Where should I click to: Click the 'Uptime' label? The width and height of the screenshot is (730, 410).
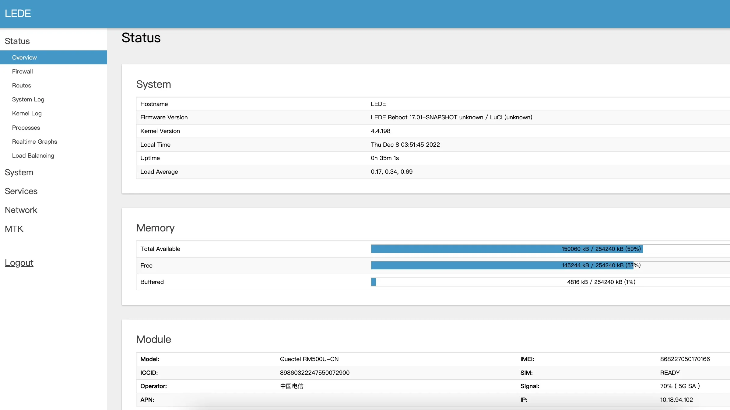[x=150, y=158]
